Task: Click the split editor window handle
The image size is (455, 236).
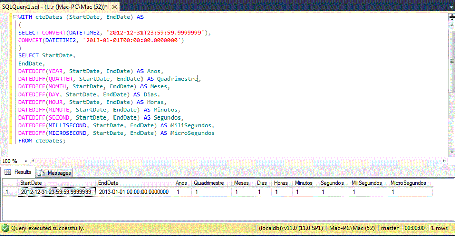Action: [x=452, y=17]
